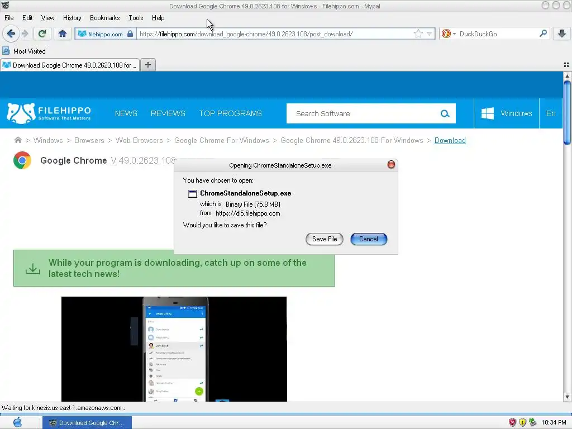Open the En language selector
572x429 pixels.
pyautogui.click(x=550, y=113)
